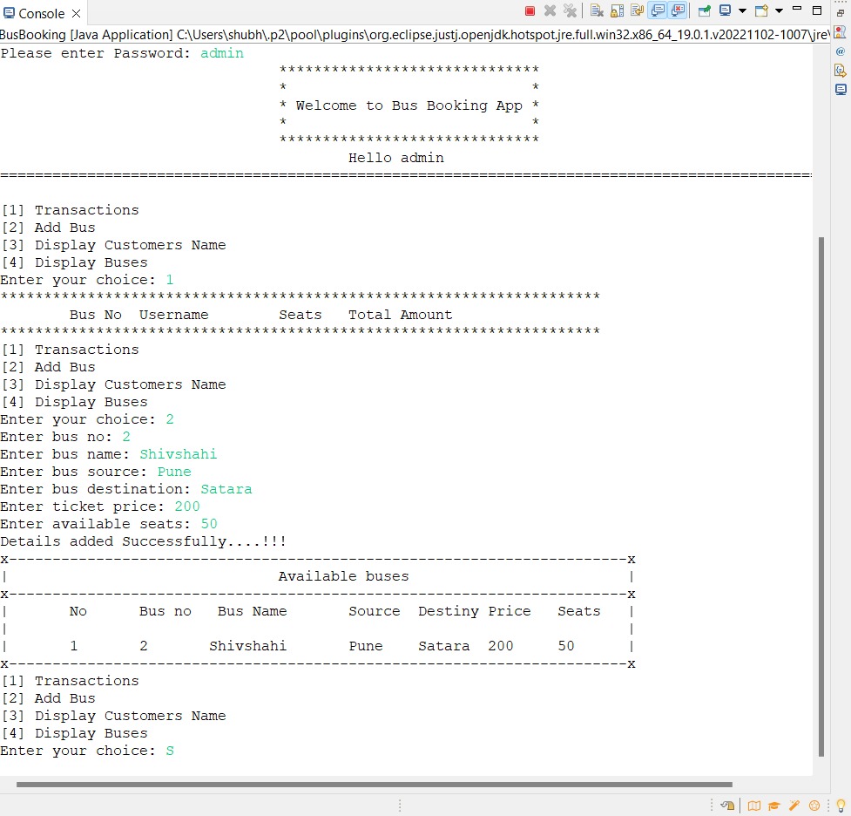This screenshot has width=851, height=816.
Task: Click Remove All Terminated Launches icon
Action: pyautogui.click(x=570, y=10)
